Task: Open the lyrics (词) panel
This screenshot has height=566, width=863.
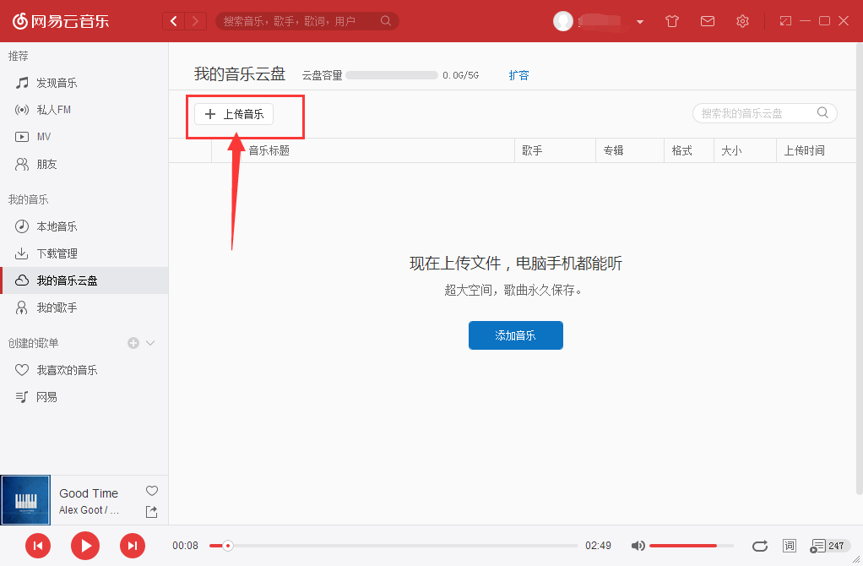Action: (790, 546)
